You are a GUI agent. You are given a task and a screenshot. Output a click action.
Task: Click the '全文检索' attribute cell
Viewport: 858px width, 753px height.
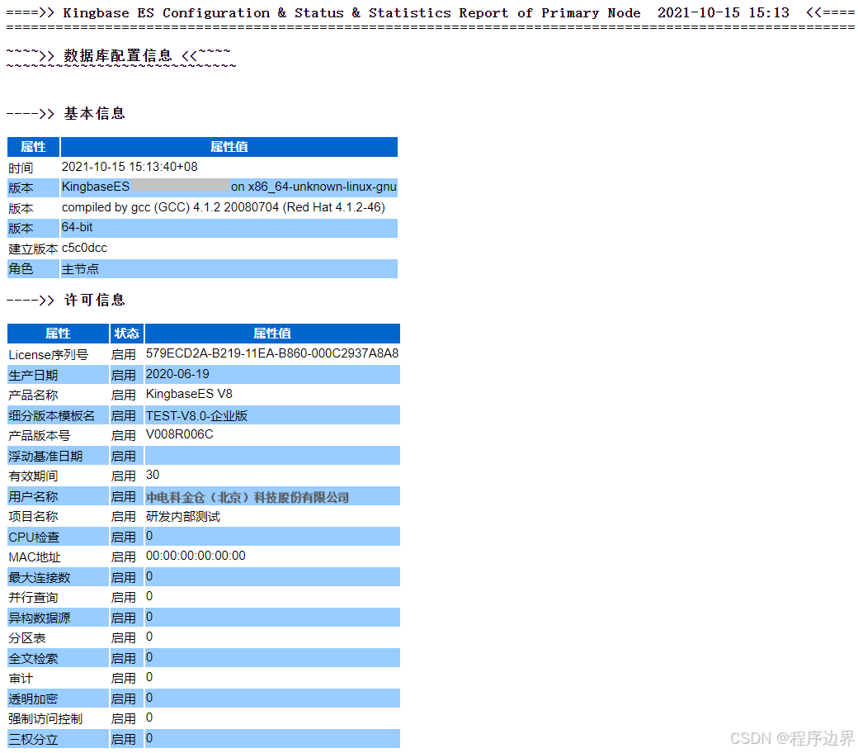coord(58,659)
